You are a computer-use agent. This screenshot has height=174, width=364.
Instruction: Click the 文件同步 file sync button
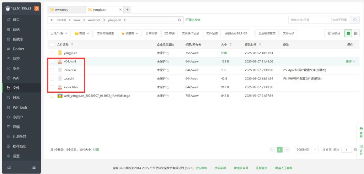click(x=288, y=33)
